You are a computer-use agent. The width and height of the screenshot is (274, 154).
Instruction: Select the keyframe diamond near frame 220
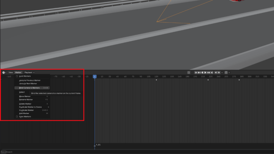[x=208, y=80]
